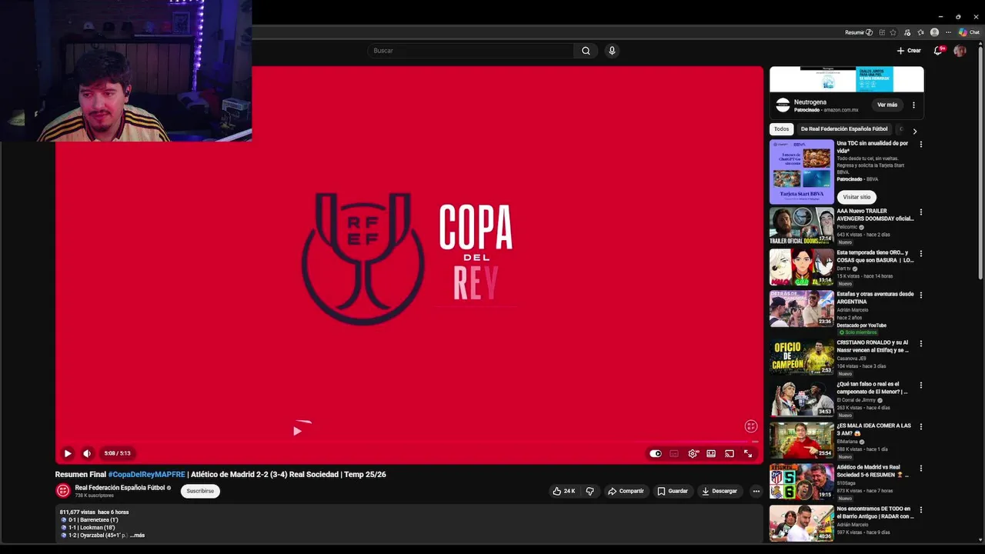
Task: Open options for campeonato de El Menor video
Action: point(920,385)
